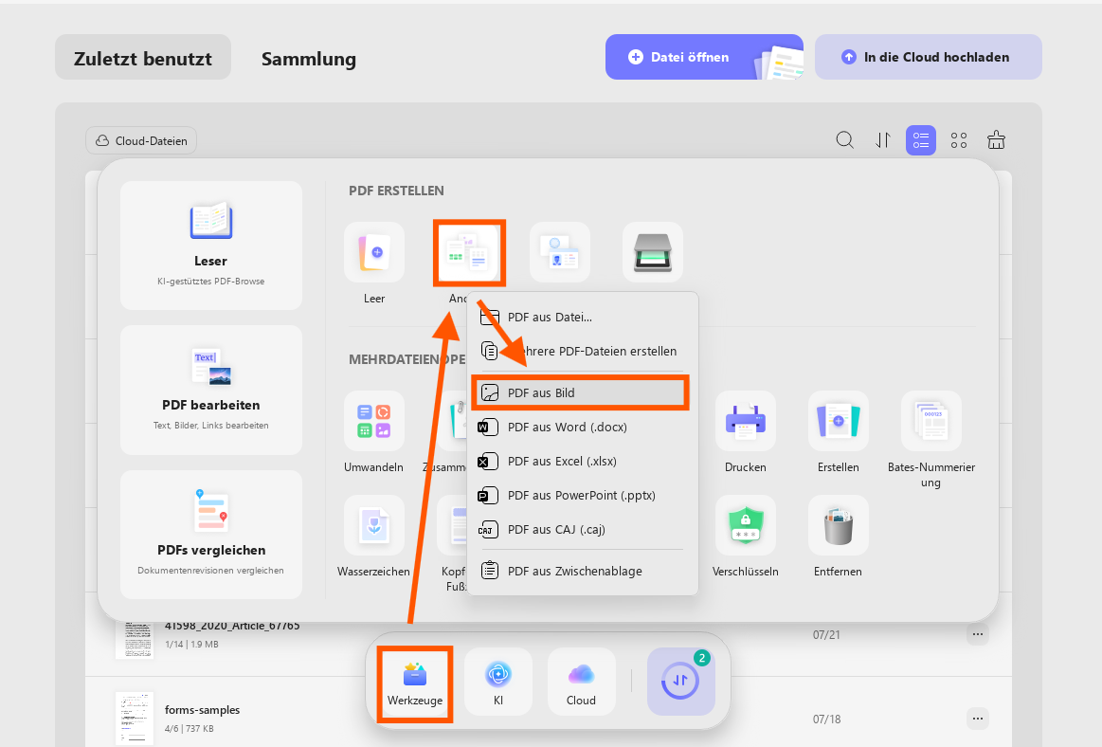Open the forms-samples file thumbnail
This screenshot has width=1102, height=747.
tap(135, 719)
